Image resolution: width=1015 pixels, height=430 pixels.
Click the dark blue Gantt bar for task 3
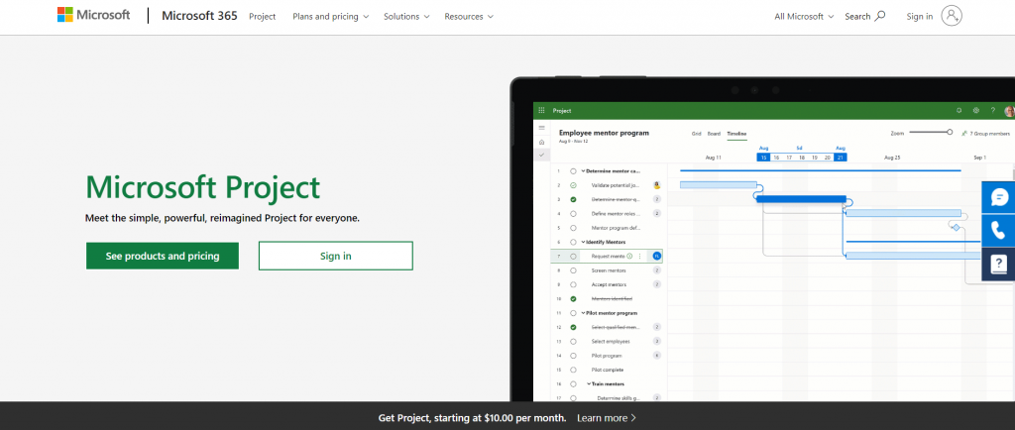tap(801, 198)
